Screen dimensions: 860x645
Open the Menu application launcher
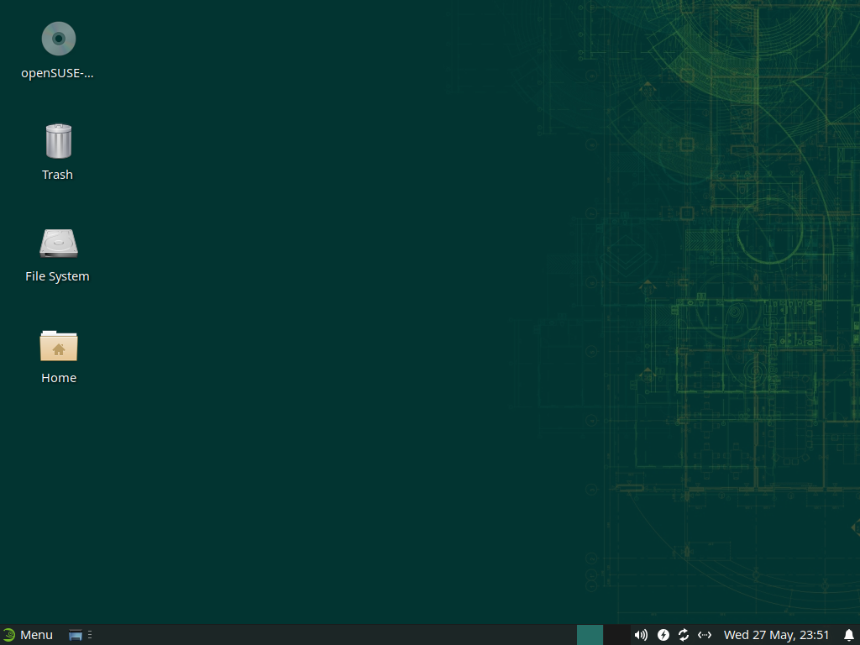point(36,635)
